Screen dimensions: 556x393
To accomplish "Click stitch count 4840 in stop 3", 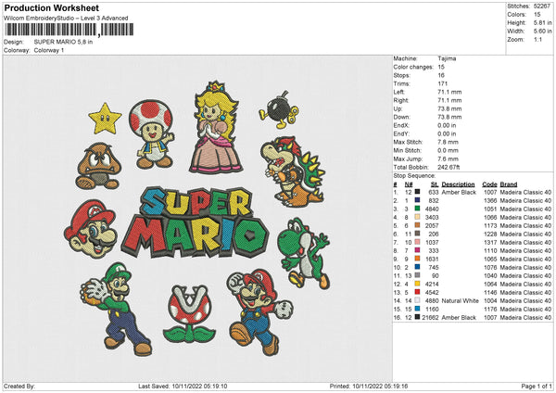I will click(x=432, y=209).
